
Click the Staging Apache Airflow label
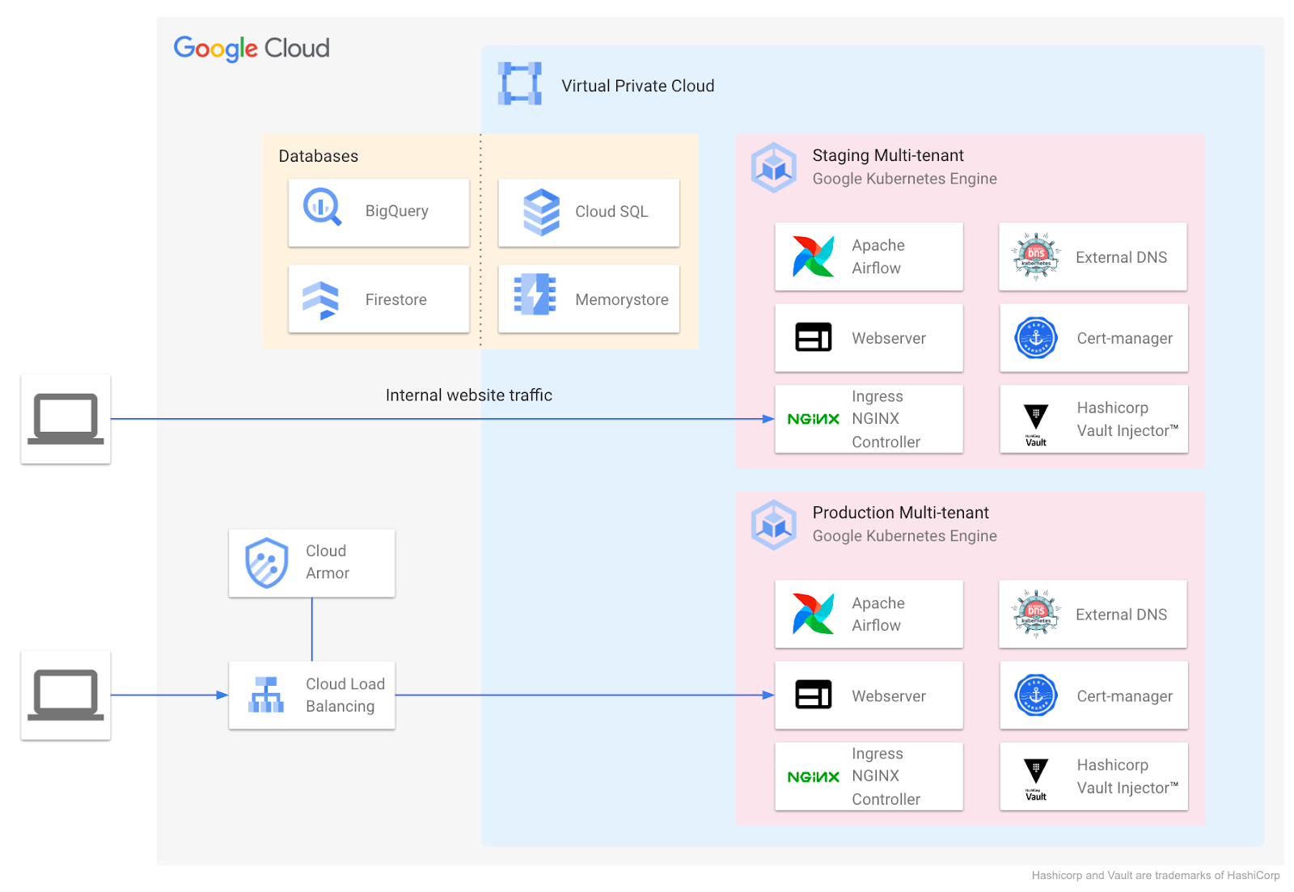pyautogui.click(x=878, y=256)
